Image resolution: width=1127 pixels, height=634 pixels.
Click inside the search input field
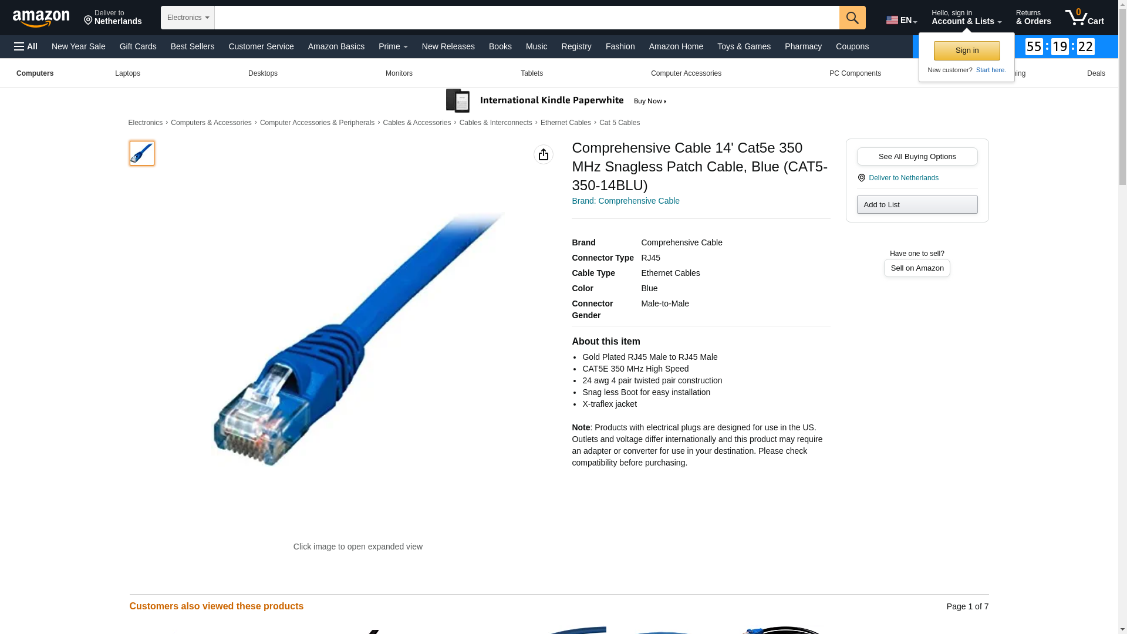[x=527, y=18]
